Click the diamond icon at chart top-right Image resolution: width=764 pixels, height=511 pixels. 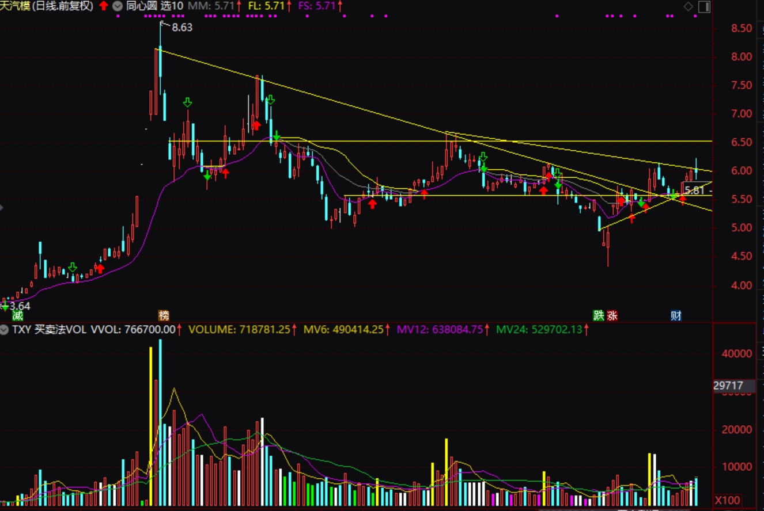click(689, 6)
